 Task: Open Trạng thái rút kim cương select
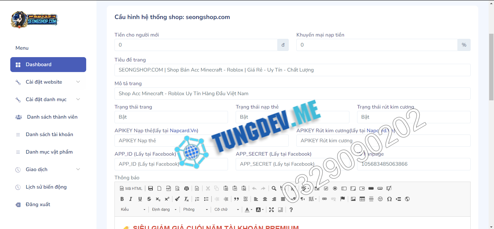[x=414, y=117]
